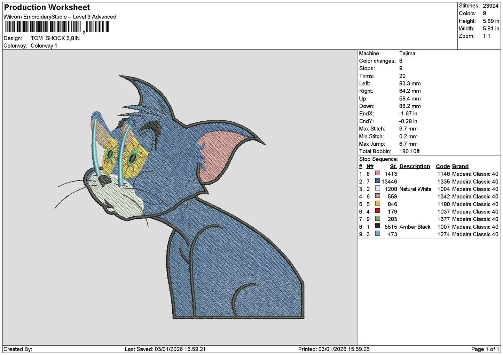Click the 'Color changes:' label
The width and height of the screenshot is (503, 355).
point(377,61)
